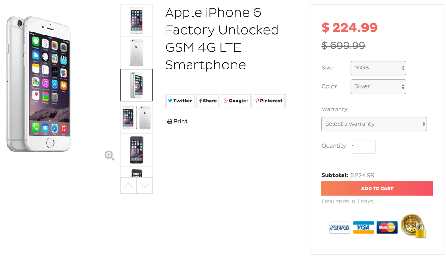Select the back-view silver iPhone thumbnail
Image resolution: width=446 pixels, height=257 pixels.
137,53
